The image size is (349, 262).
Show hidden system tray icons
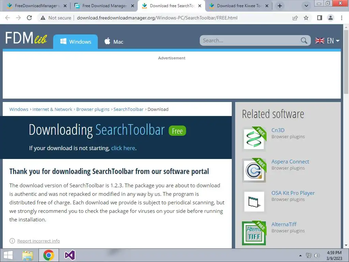point(301,256)
